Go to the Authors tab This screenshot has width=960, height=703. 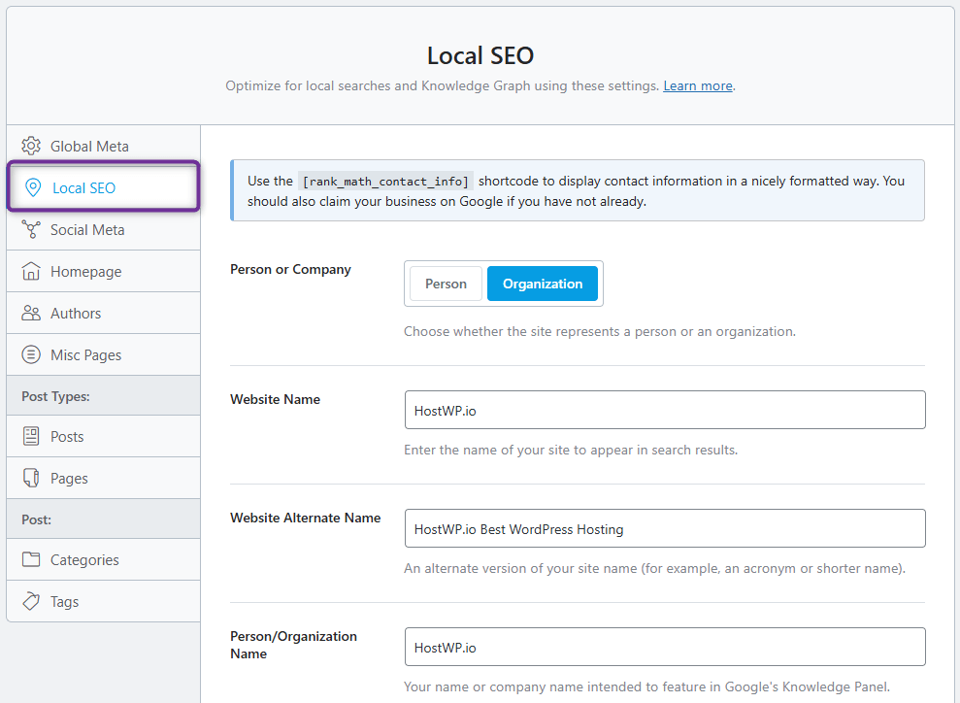tap(104, 313)
